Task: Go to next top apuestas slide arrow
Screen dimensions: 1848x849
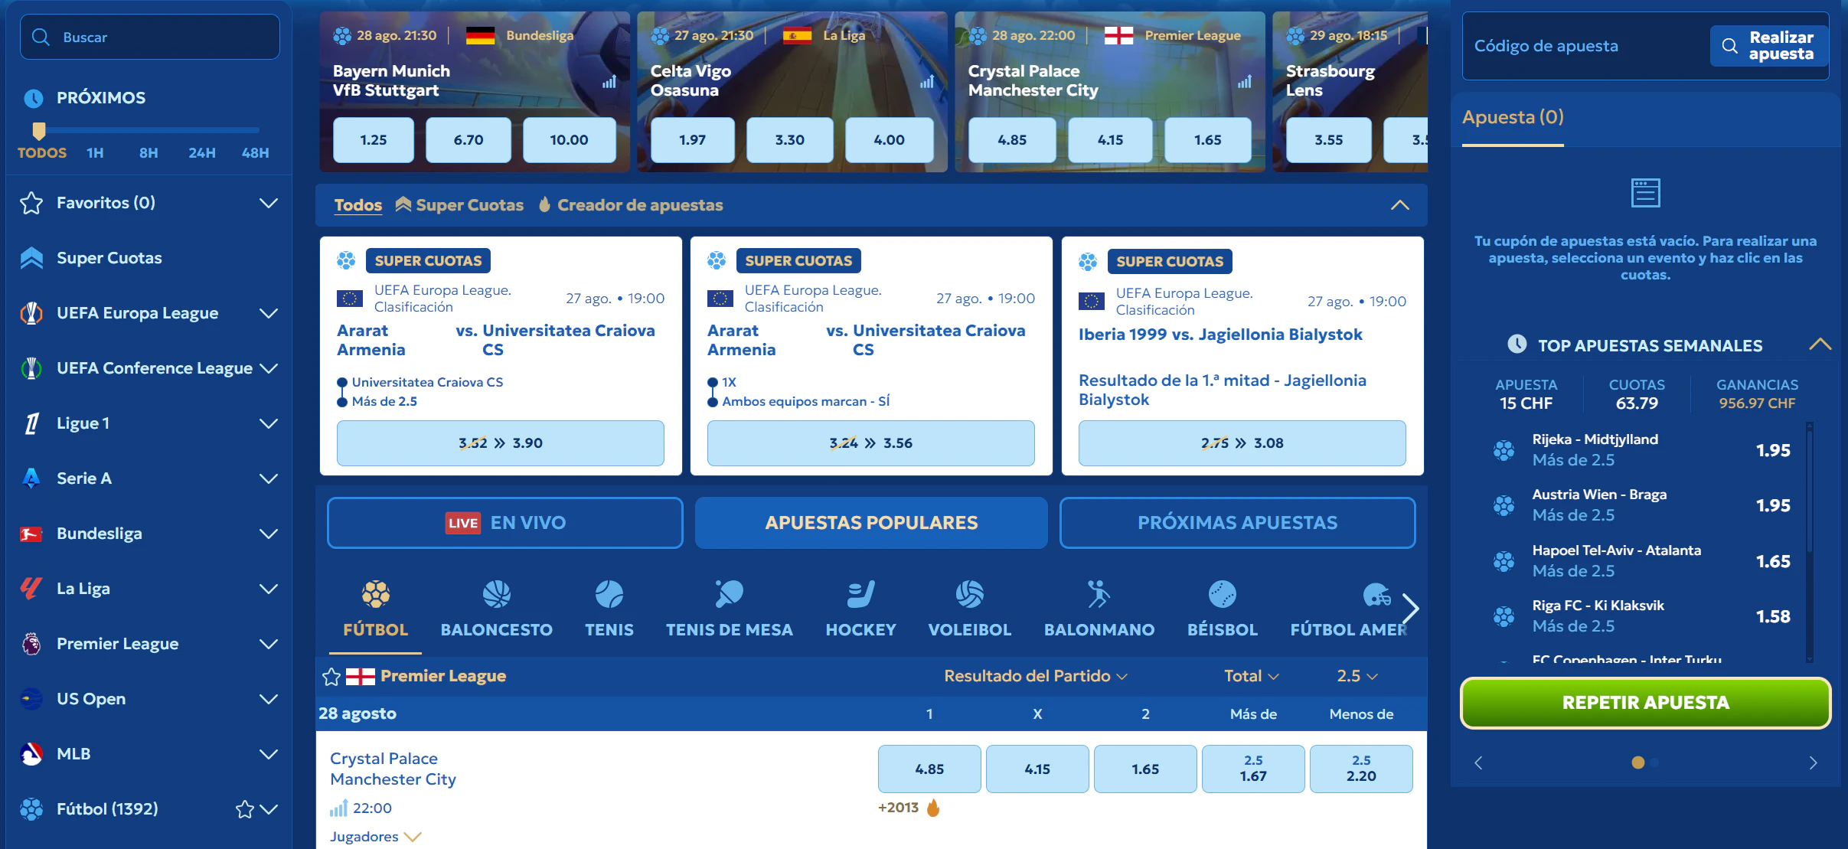Action: (x=1813, y=762)
